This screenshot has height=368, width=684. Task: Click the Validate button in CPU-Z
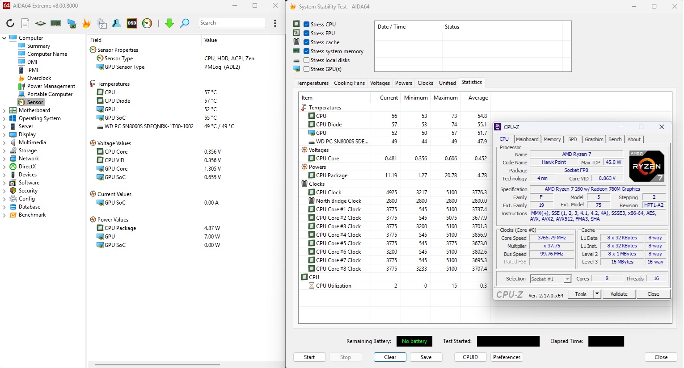(x=619, y=294)
